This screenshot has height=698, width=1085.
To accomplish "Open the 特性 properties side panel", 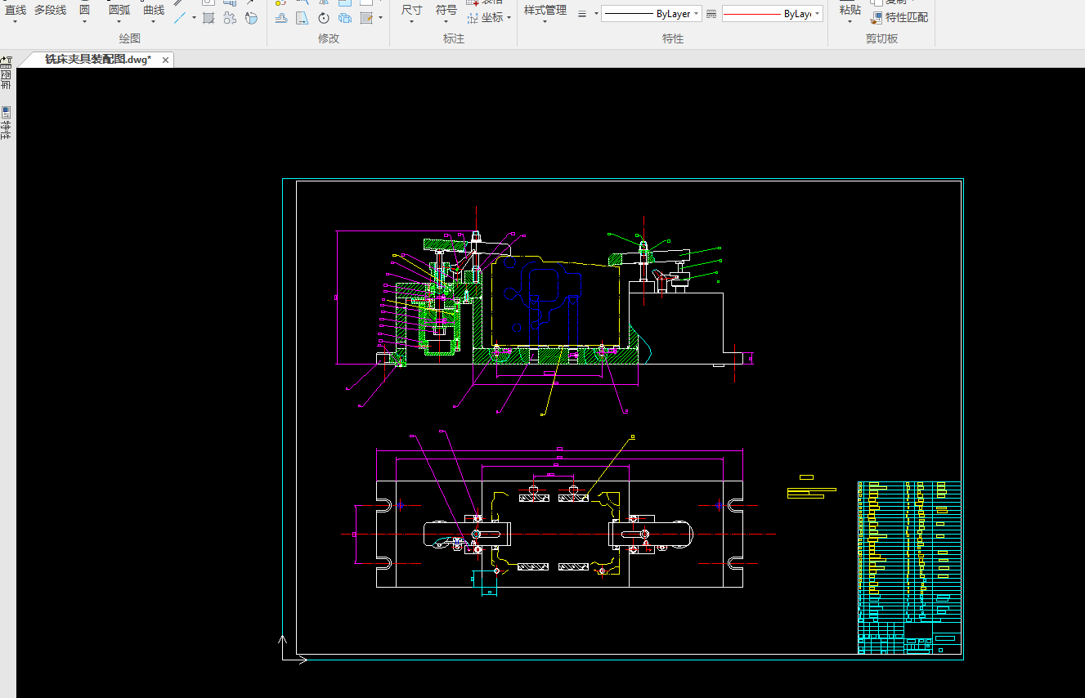I will (7, 123).
